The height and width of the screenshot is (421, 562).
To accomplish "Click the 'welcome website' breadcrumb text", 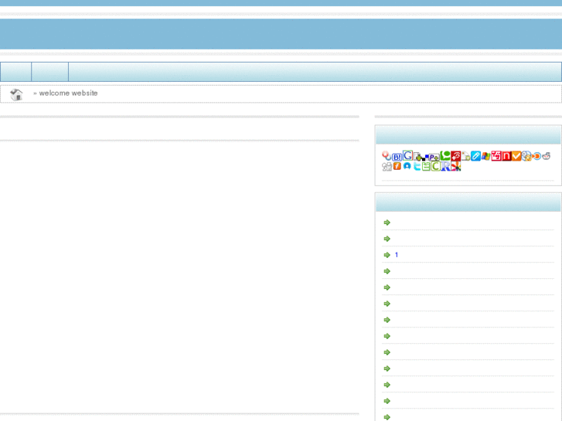I will coord(68,93).
